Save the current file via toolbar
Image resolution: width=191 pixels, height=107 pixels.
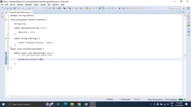coord(7,8)
